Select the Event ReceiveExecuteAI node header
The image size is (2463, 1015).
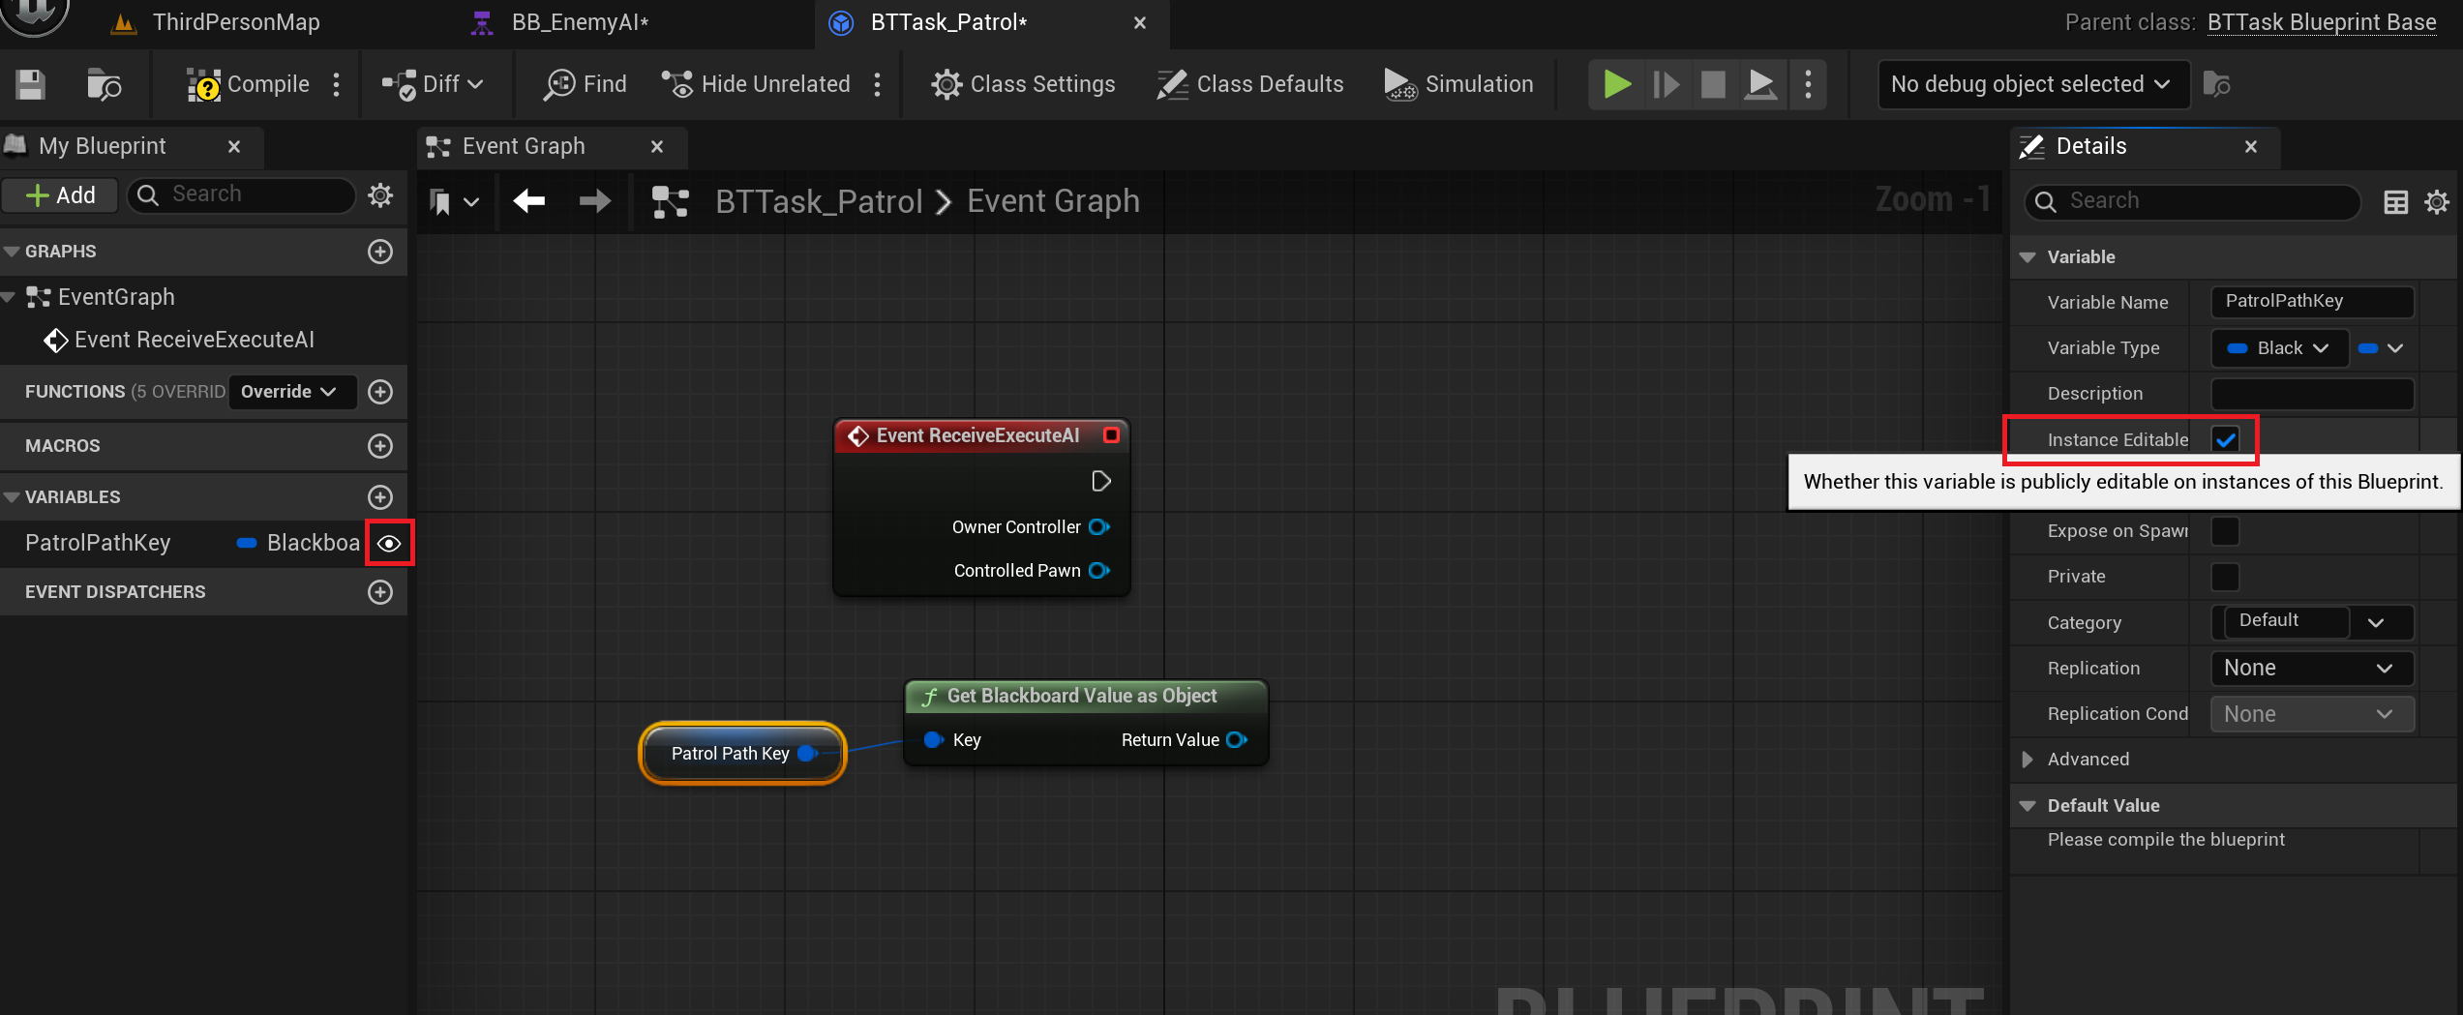point(981,435)
